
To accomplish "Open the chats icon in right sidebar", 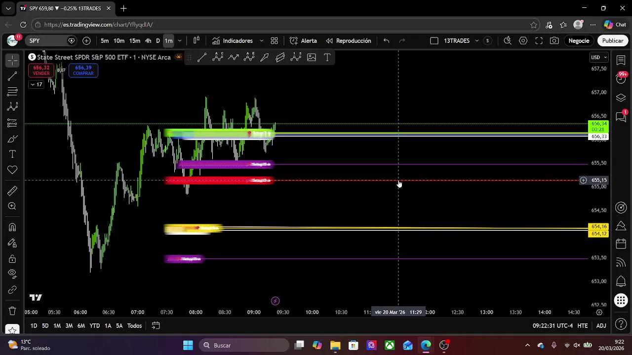I will click(x=621, y=116).
